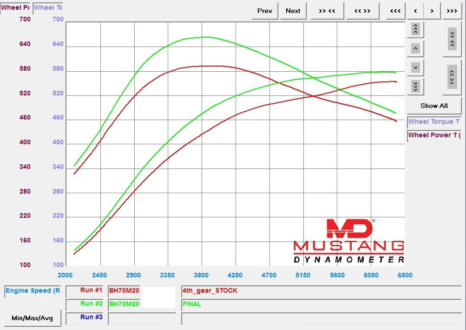The width and height of the screenshot is (466, 330).
Task: Select the Wheel Power tab at top left
Action: [x=15, y=7]
